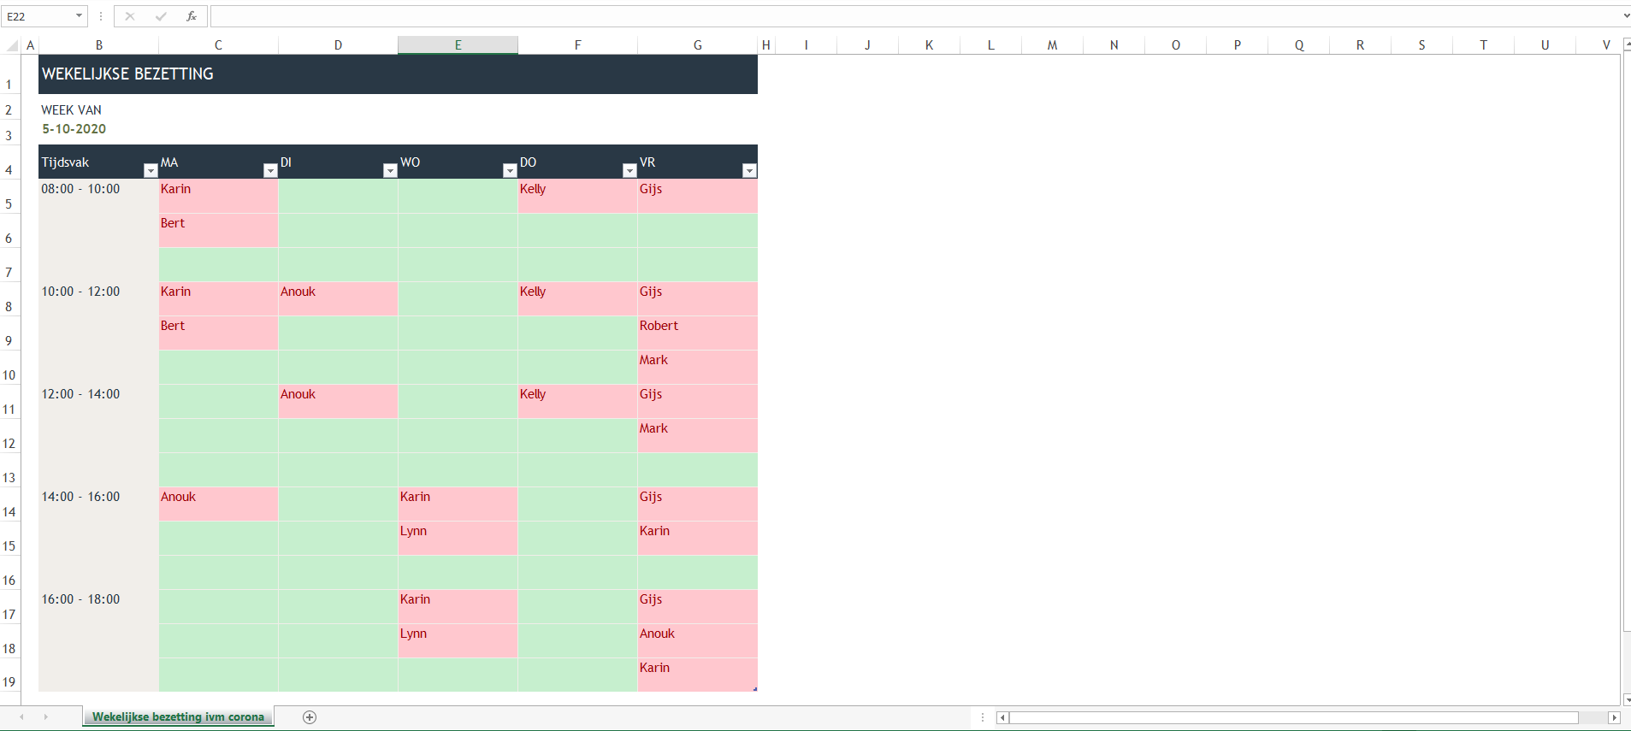This screenshot has width=1631, height=731.
Task: Open the Name Box dropdown arrow
Action: click(x=79, y=16)
